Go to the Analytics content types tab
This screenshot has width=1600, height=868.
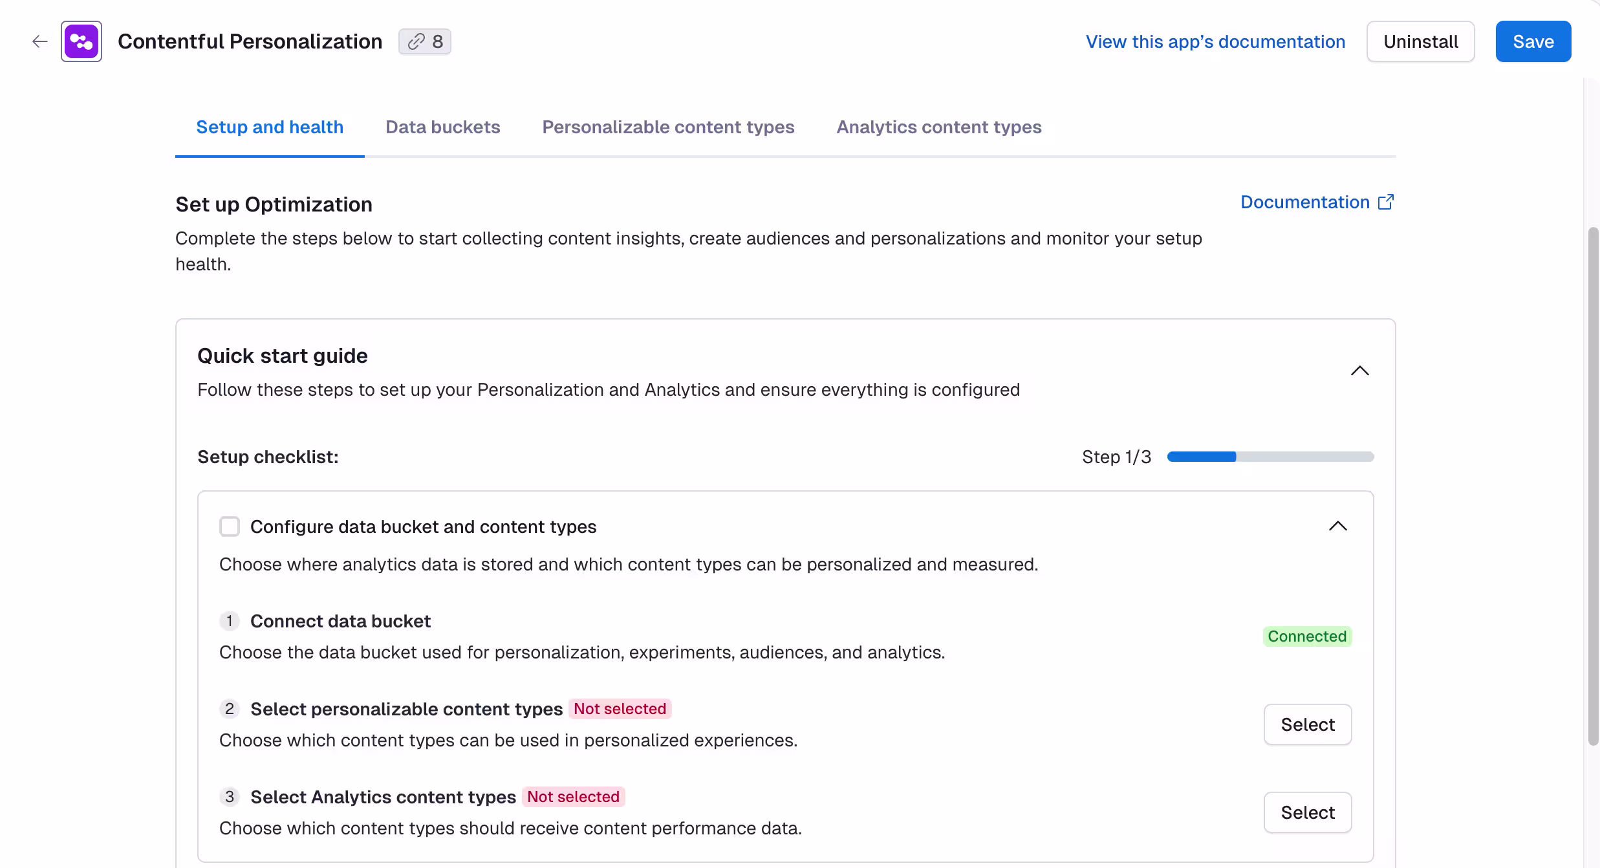pyautogui.click(x=939, y=127)
